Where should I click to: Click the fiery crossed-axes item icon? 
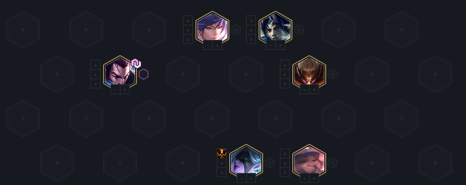pos(222,154)
